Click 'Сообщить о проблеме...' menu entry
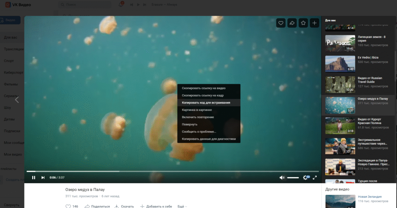 point(199,132)
